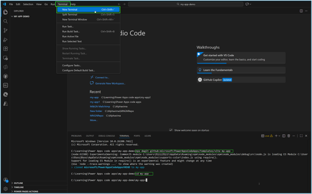Go back using the title bar arrow
Image resolution: width=312 pixels, height=194 pixels.
click(119, 4)
